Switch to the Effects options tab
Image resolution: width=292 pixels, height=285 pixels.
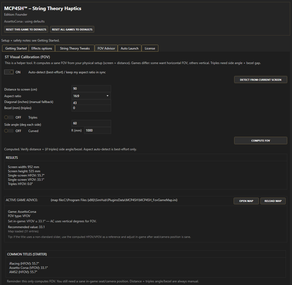42,48
